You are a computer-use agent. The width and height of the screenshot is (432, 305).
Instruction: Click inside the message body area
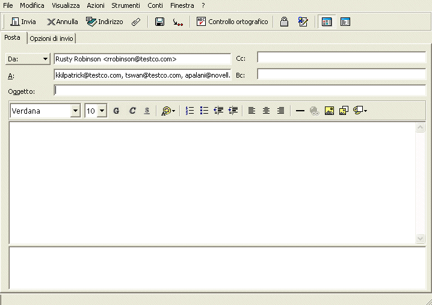pos(212,183)
